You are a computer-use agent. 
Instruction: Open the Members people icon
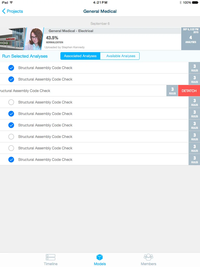[148, 257]
